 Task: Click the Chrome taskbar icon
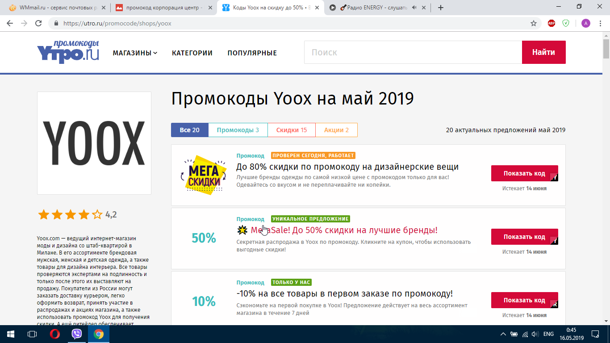click(x=99, y=334)
